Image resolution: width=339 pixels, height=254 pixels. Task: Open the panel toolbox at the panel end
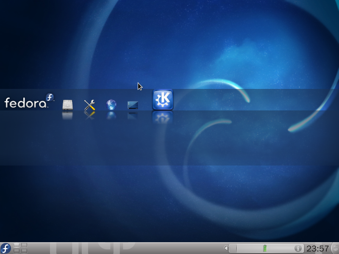pos(335,248)
